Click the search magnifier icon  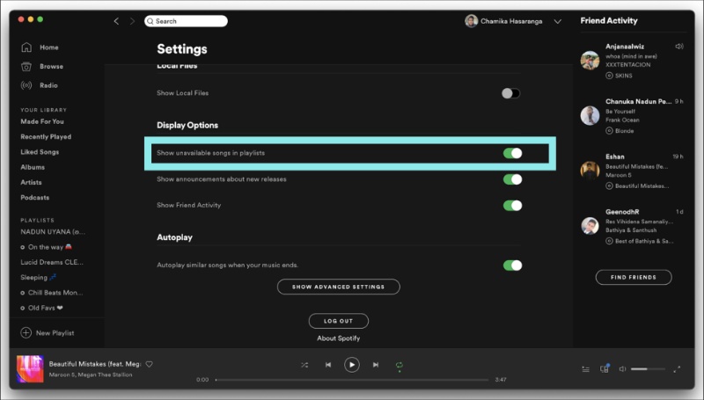(x=150, y=21)
